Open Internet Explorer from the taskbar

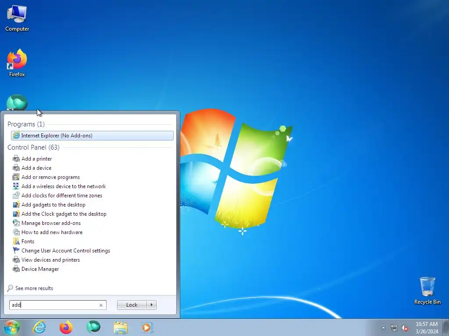coord(39,327)
